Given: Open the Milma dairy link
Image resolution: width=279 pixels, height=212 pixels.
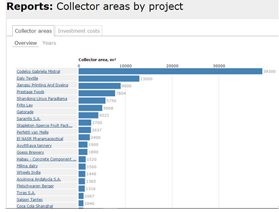Looking at the screenshot, I should (x=27, y=166).
